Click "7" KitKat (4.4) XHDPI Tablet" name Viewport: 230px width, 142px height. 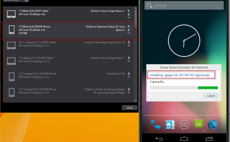(34, 11)
